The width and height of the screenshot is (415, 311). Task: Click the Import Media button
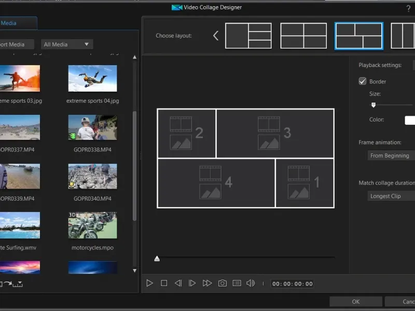pos(16,45)
